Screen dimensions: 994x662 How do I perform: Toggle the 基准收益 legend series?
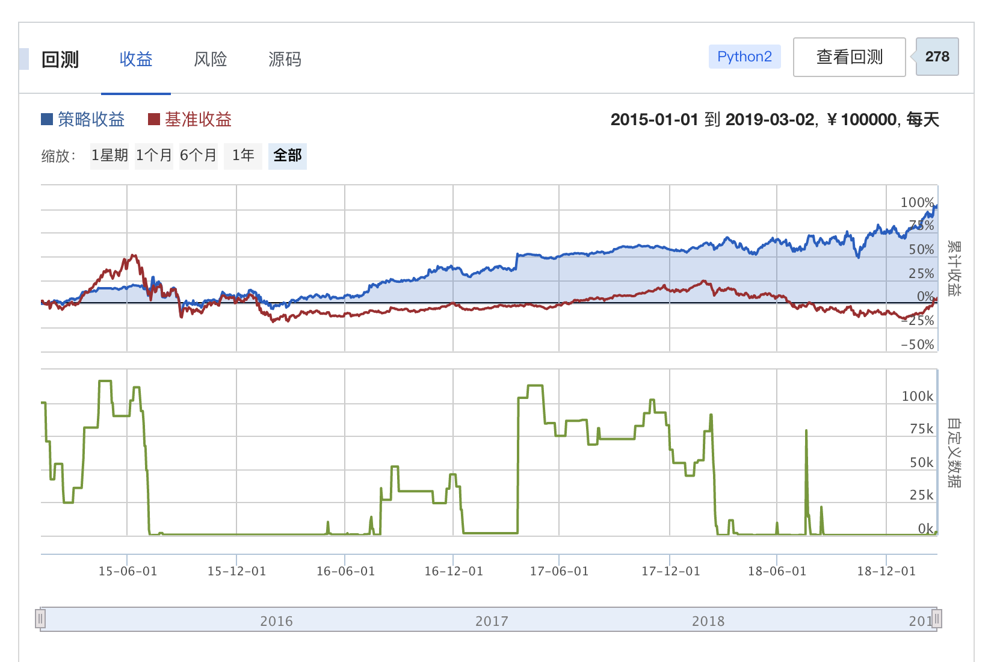tap(198, 119)
